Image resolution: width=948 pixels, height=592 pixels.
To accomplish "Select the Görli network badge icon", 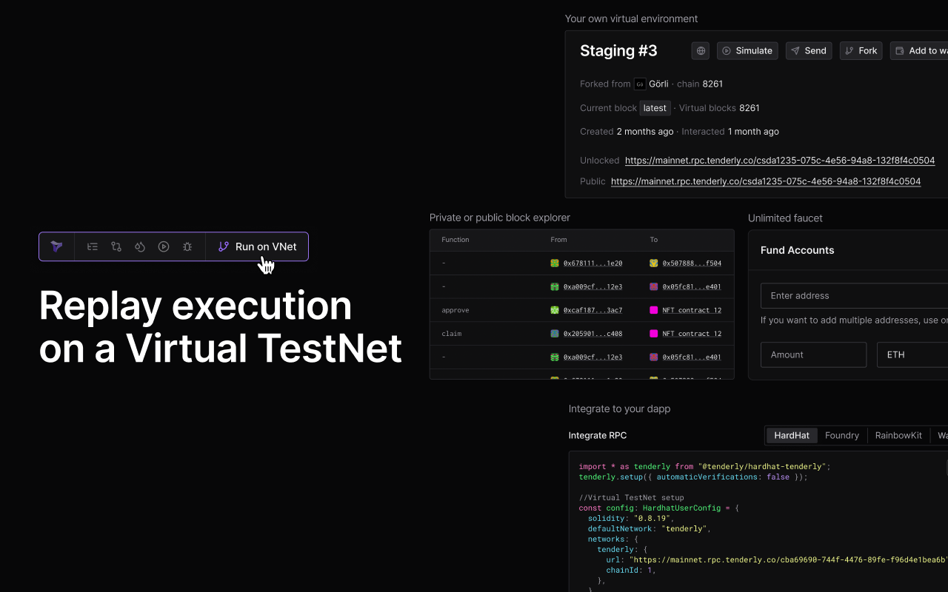I will (639, 84).
